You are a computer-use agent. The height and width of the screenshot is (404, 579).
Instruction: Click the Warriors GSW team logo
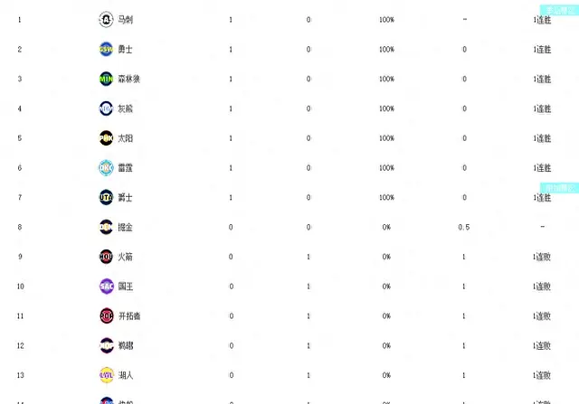tap(106, 49)
